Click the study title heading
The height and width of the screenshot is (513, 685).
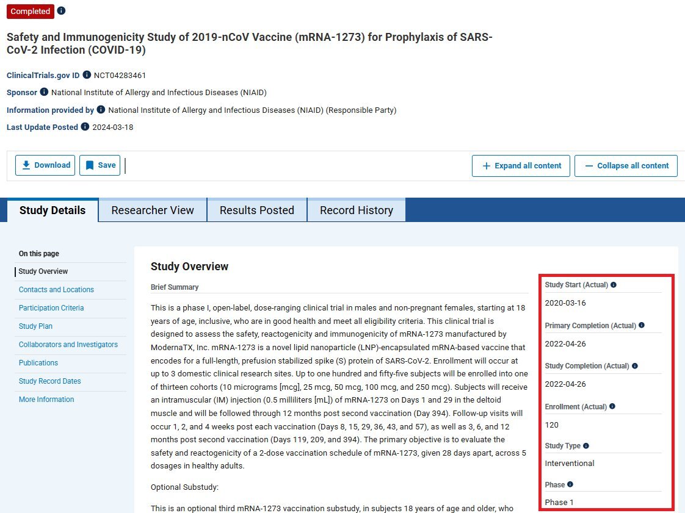pos(250,43)
